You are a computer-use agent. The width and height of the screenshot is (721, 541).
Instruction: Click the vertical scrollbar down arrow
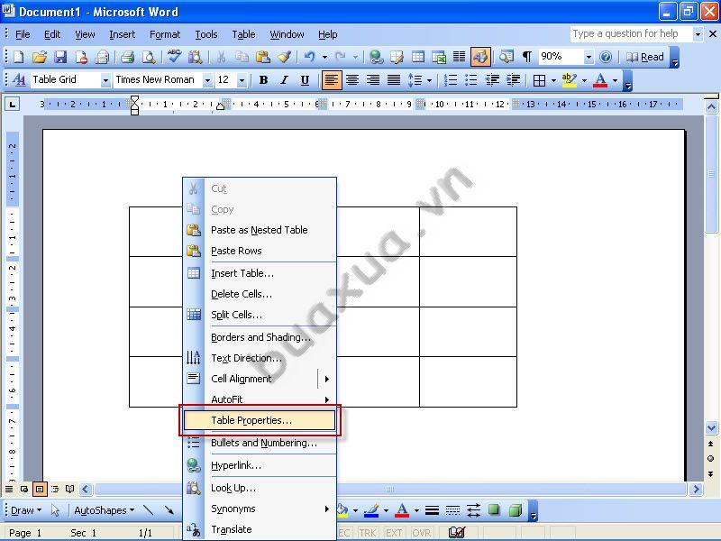[711, 427]
